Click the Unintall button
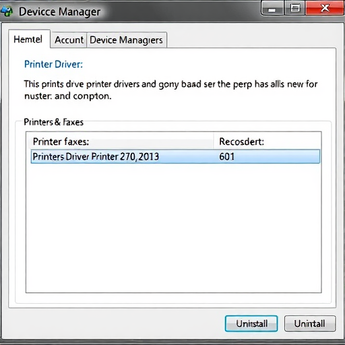Image resolution: width=345 pixels, height=345 pixels. pos(310,323)
